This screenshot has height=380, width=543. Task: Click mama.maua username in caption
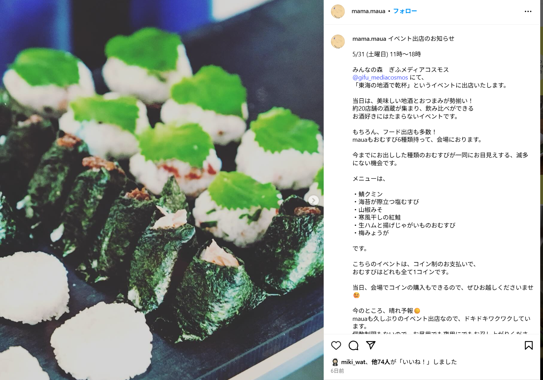[x=369, y=39]
